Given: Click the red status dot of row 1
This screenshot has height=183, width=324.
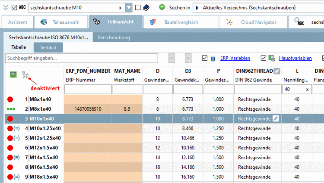Looking at the screenshot, I should point(10,99).
